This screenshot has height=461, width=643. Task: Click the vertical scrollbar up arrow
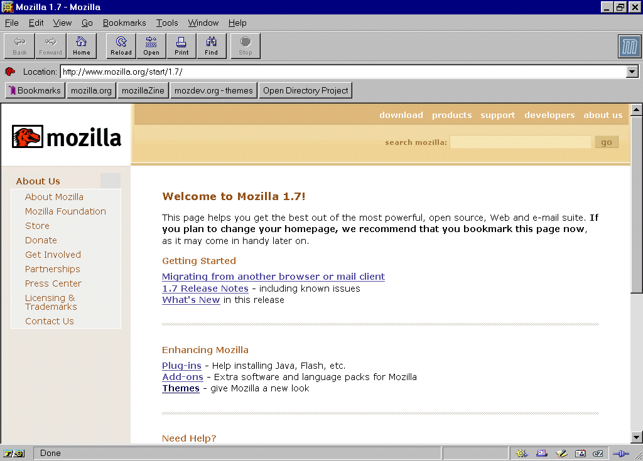(x=637, y=109)
